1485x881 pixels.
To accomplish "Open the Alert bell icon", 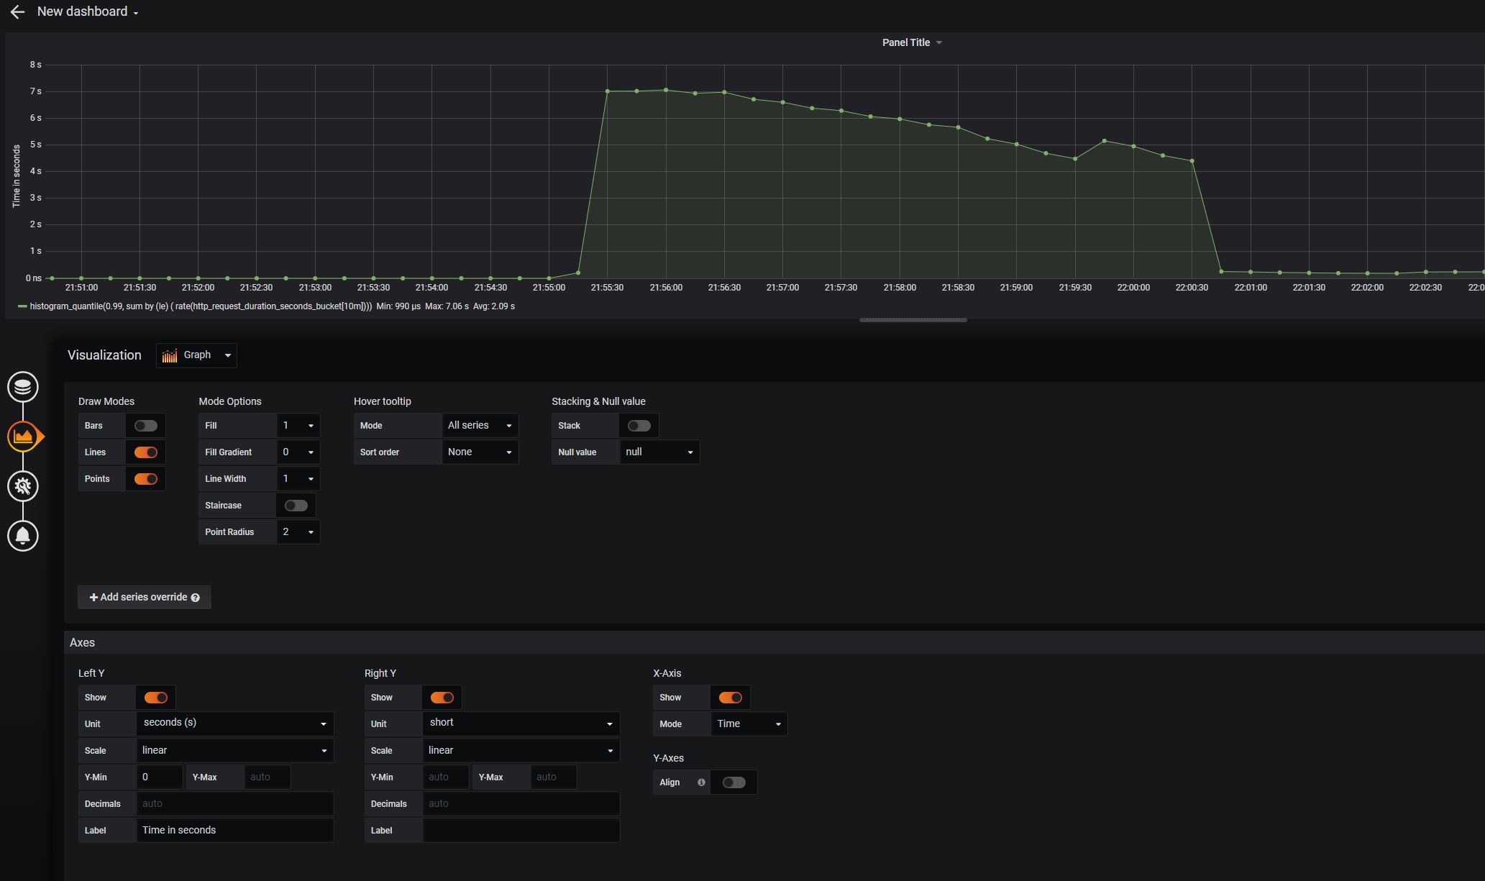I will [22, 535].
